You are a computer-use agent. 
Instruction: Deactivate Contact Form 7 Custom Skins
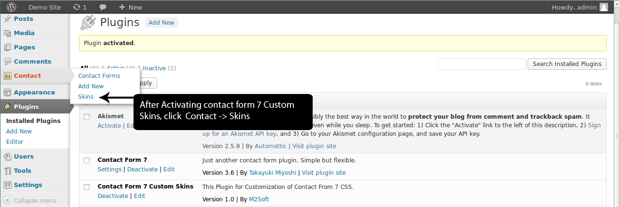(x=113, y=196)
